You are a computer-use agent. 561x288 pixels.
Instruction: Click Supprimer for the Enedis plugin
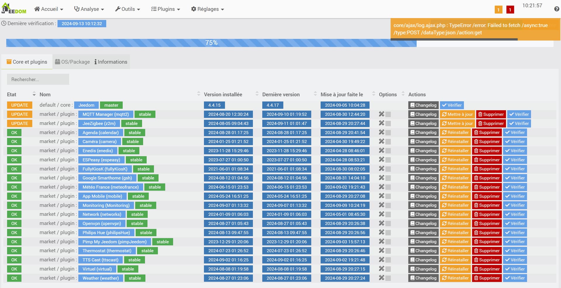pyautogui.click(x=486, y=151)
